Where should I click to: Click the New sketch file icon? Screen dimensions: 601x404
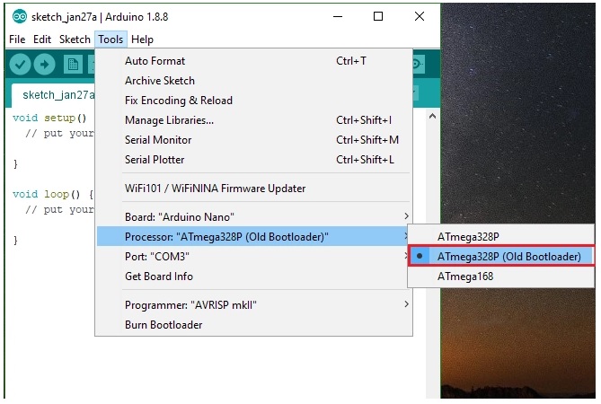(x=73, y=65)
